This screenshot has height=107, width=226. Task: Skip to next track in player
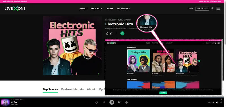[x=119, y=102]
